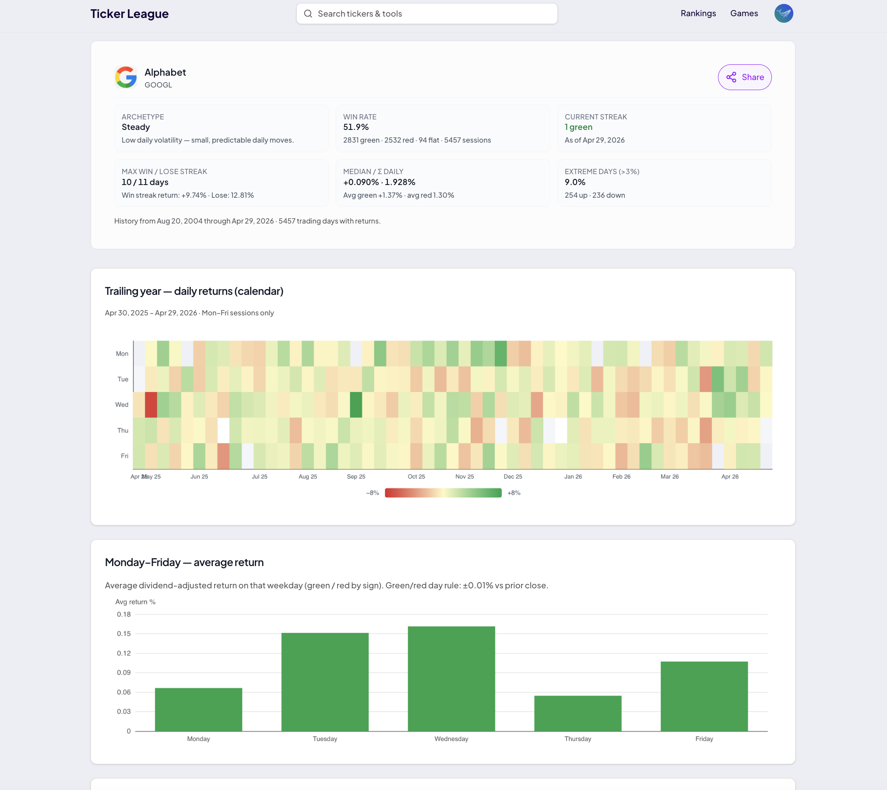This screenshot has width=887, height=790.
Task: Focus the Search tickers & tools field
Action: [427, 14]
